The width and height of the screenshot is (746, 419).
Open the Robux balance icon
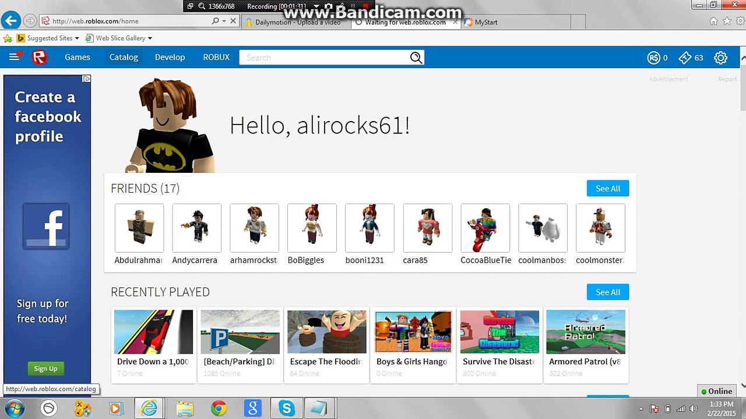coord(654,58)
